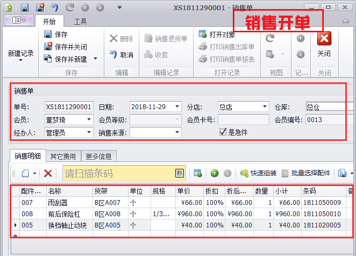
Task: Click the undo arrow in title bar
Action: 55,8
